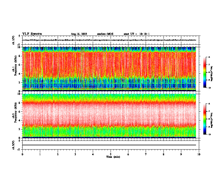Click the '-10' label on the ch.2 colorbar

point(209,134)
